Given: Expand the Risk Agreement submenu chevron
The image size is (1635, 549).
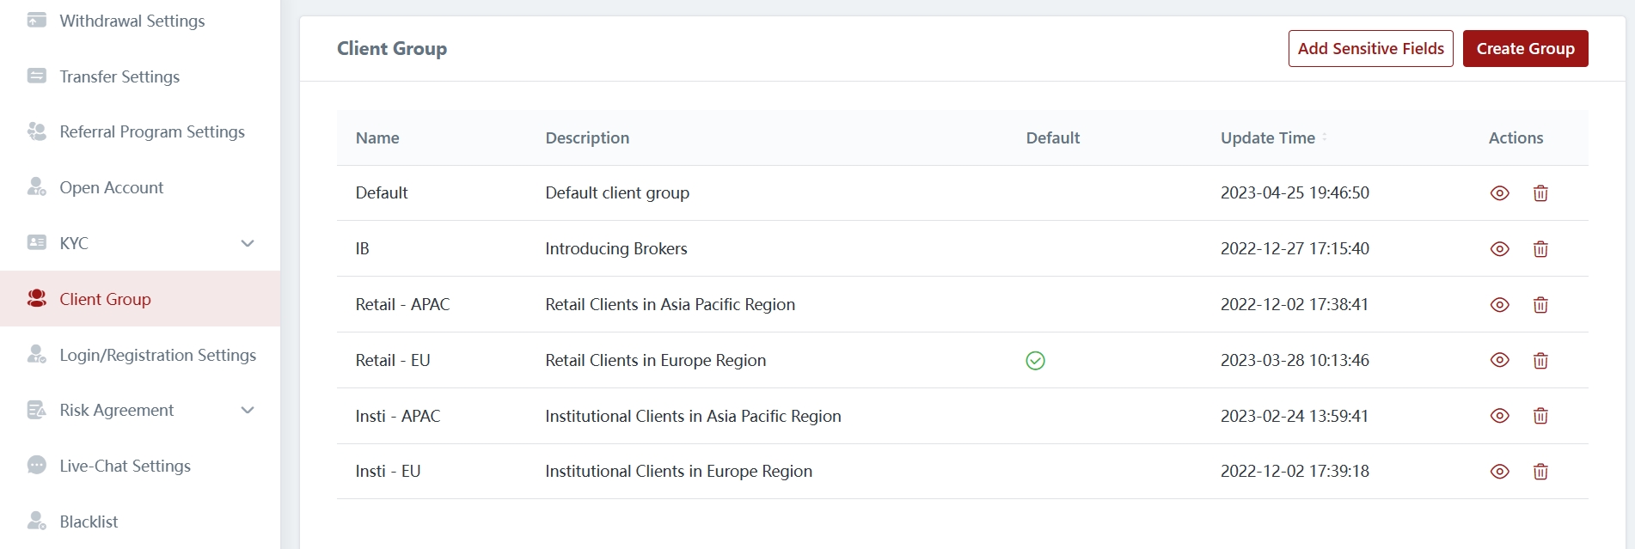Looking at the screenshot, I should pos(248,411).
